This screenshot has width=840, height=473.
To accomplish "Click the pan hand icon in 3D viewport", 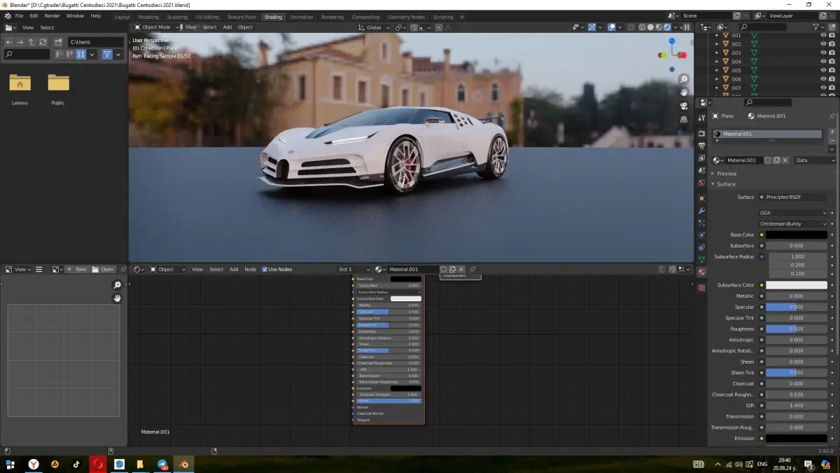I will (x=684, y=92).
